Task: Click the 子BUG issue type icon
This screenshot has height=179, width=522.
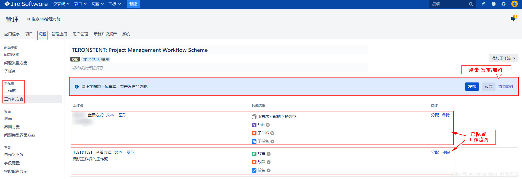Action: click(x=254, y=133)
